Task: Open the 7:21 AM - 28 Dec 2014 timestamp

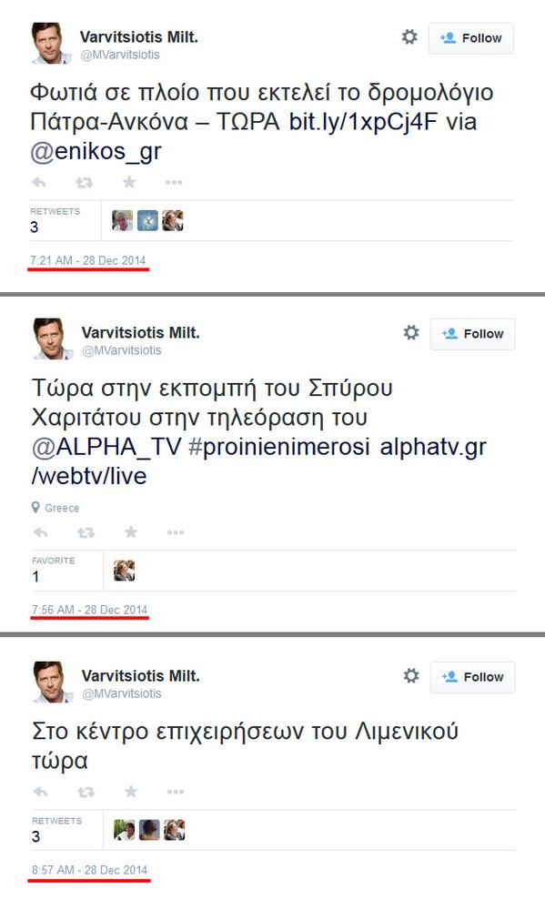Action: coord(88,260)
